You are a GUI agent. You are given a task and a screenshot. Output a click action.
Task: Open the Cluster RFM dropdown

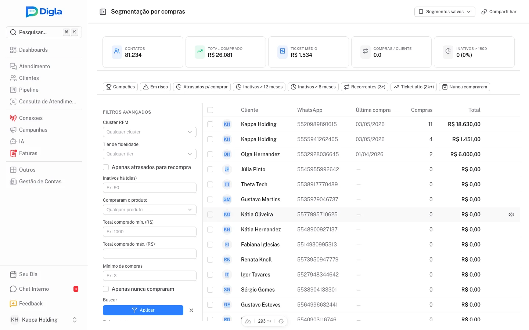(150, 132)
